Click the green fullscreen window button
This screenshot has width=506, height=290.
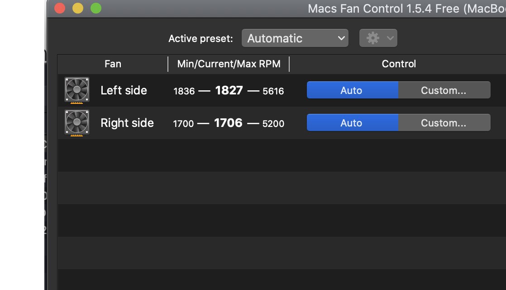pyautogui.click(x=96, y=8)
